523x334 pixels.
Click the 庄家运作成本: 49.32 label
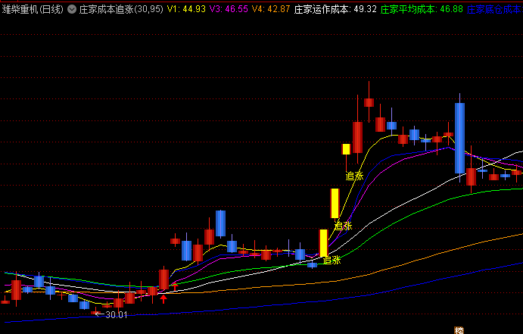pyautogui.click(x=335, y=9)
